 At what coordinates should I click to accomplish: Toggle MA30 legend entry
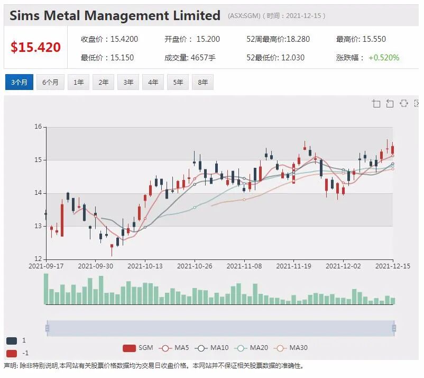(291, 348)
